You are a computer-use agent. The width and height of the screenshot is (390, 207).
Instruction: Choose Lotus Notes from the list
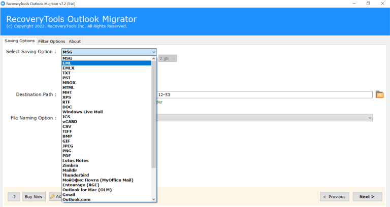(107, 160)
